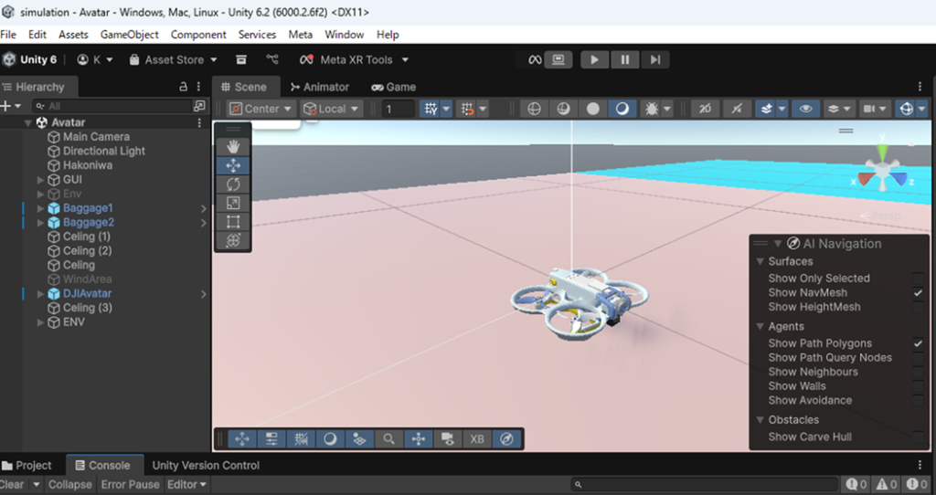Select the Hand view tool
Image resolution: width=936 pixels, height=495 pixels.
[232, 146]
